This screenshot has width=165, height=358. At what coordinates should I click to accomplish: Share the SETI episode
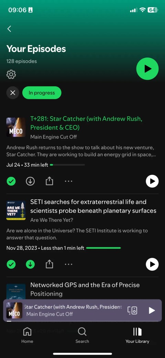(49, 265)
